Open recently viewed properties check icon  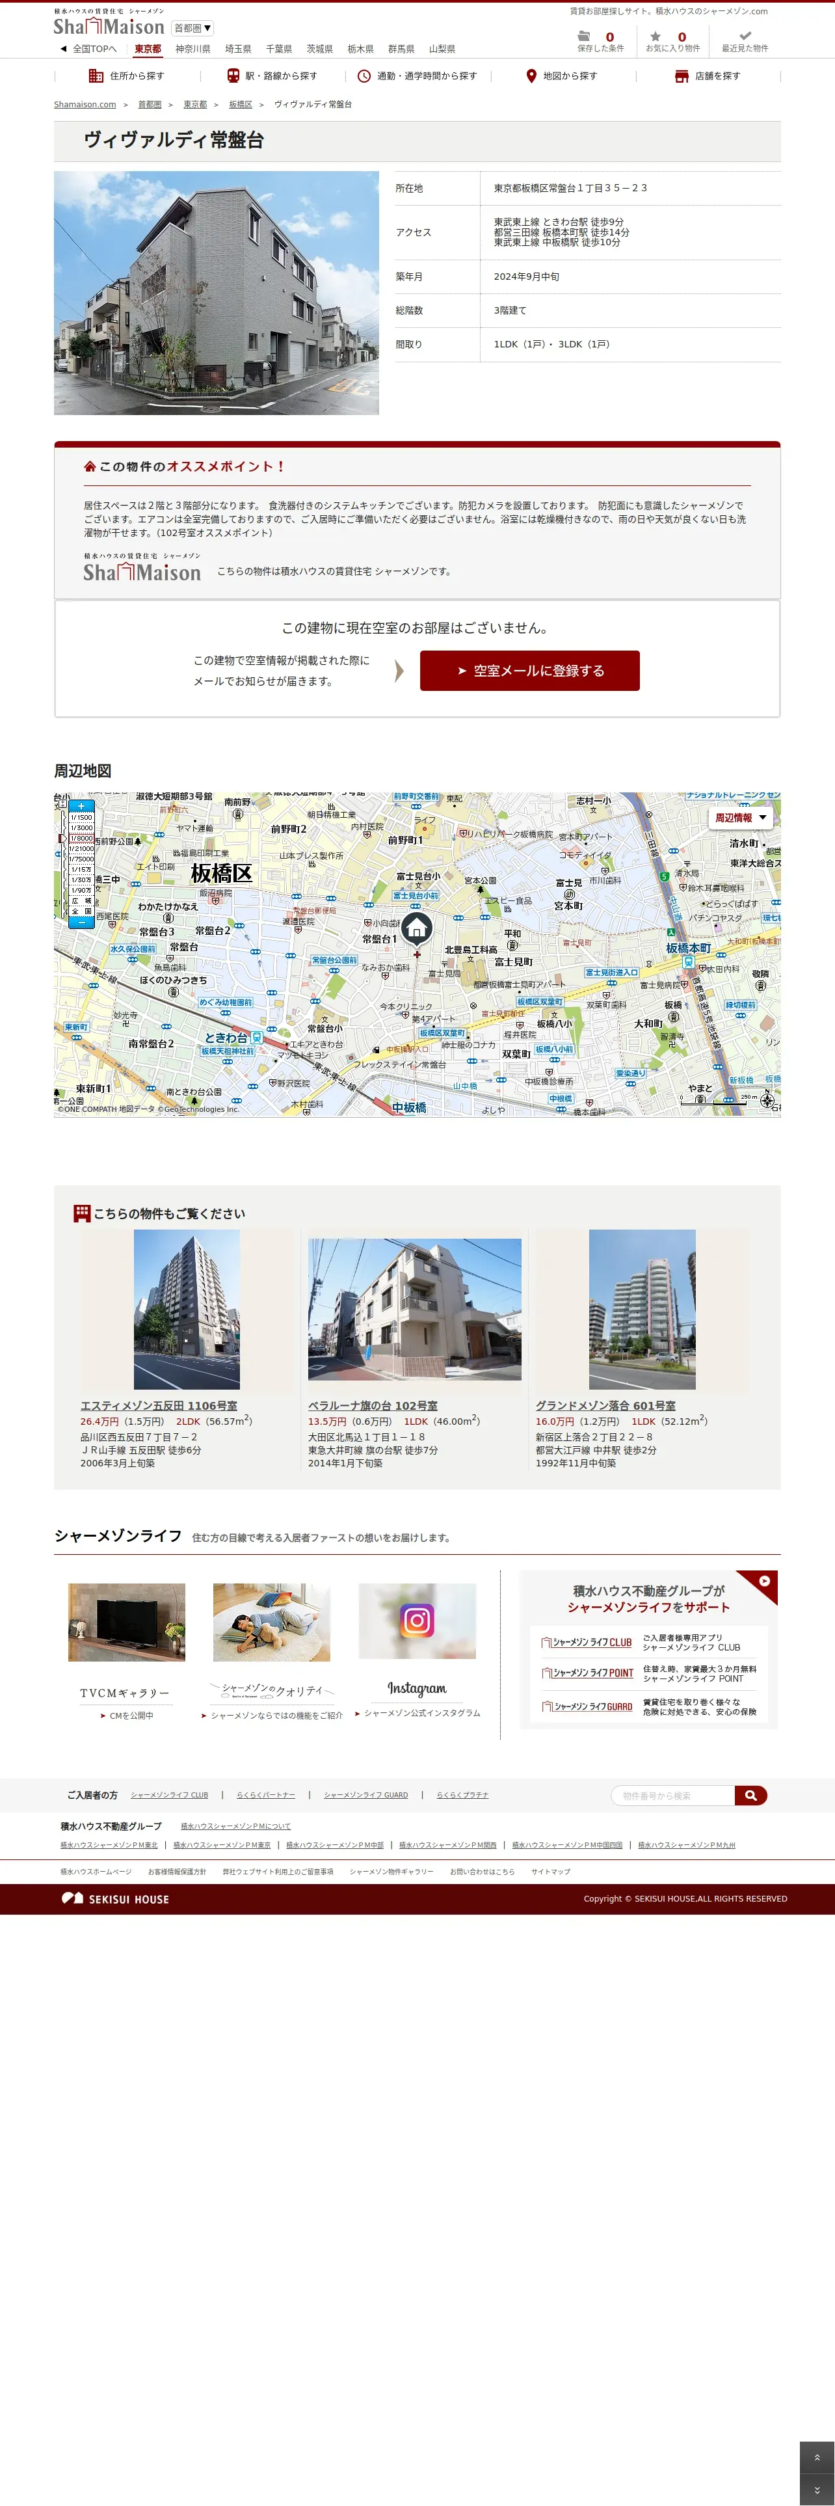(x=745, y=36)
